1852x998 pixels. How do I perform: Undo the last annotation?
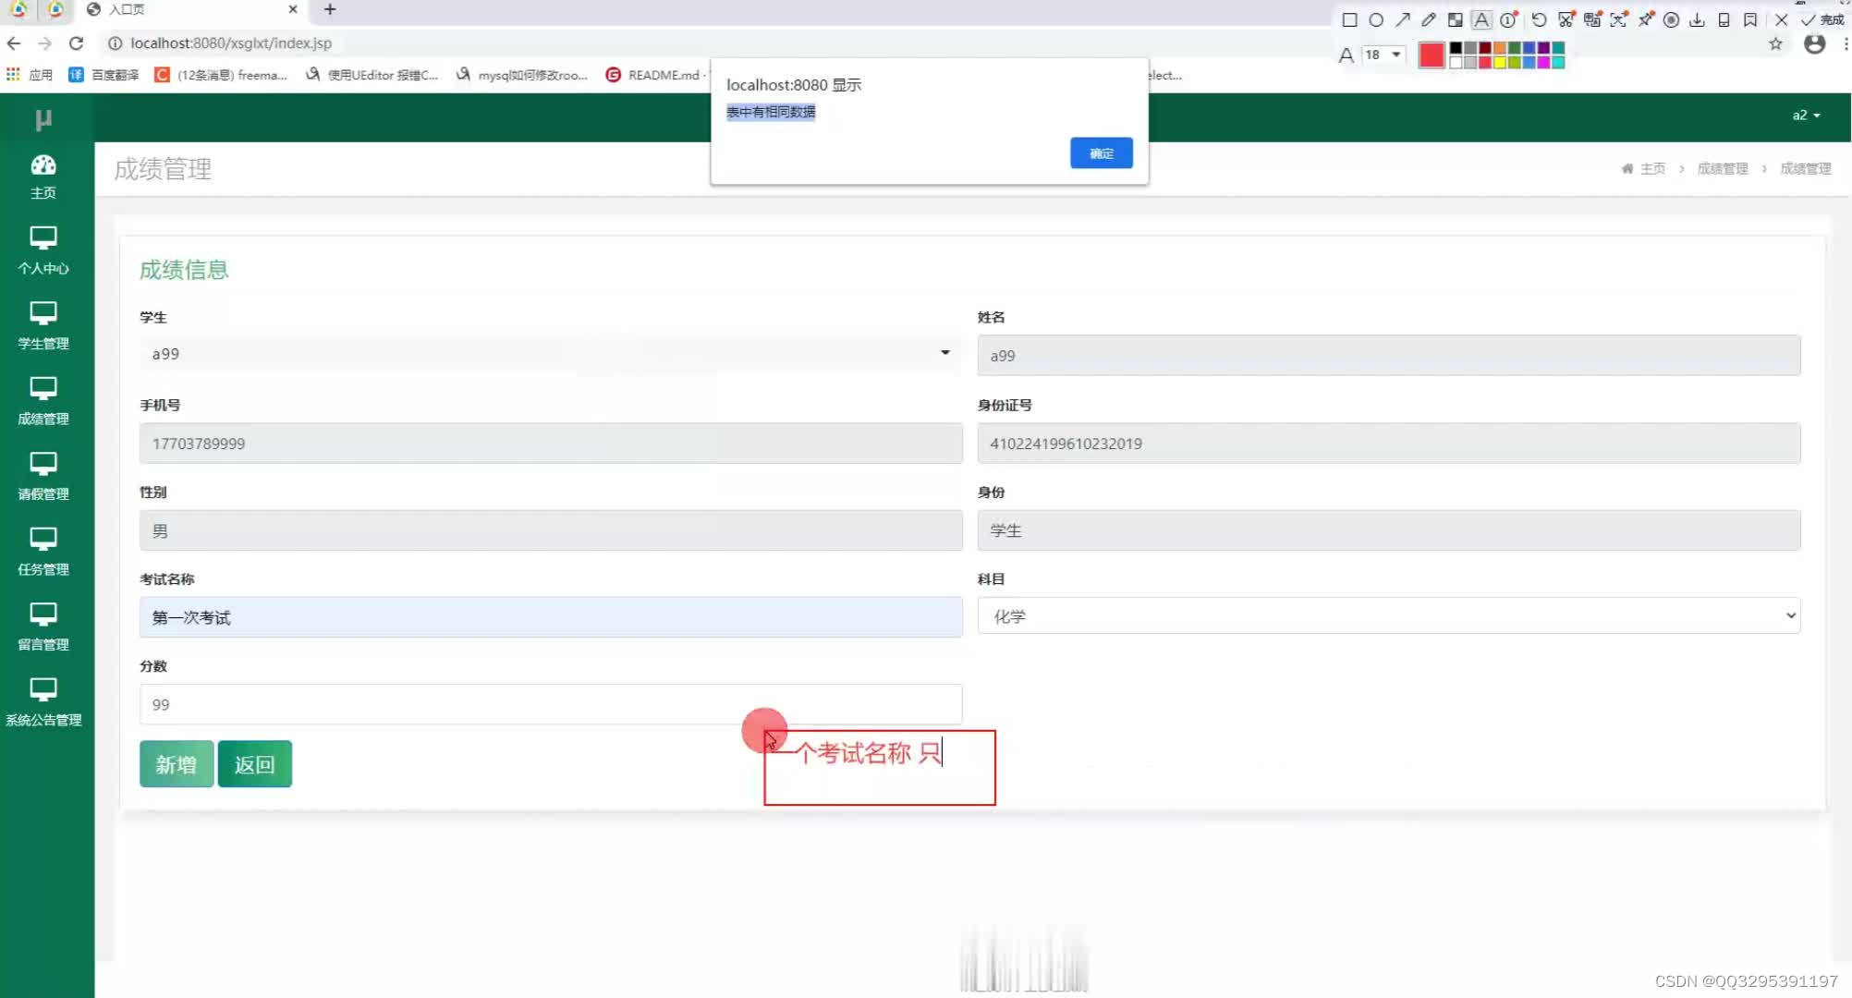[x=1539, y=19]
